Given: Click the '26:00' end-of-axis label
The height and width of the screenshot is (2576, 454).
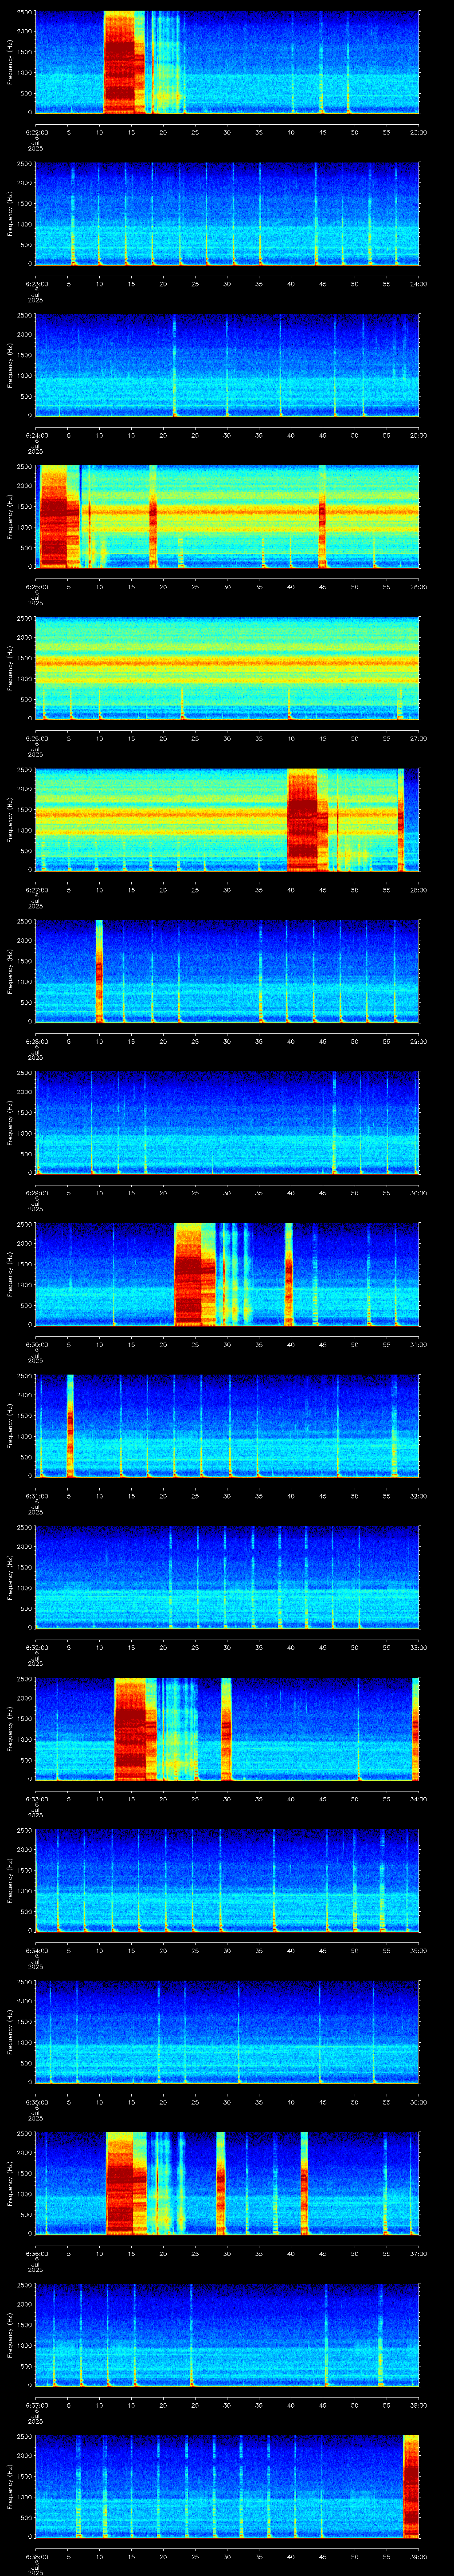Looking at the screenshot, I should click(418, 587).
